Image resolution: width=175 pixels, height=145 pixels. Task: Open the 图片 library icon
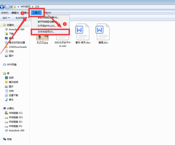(x=7, y=86)
